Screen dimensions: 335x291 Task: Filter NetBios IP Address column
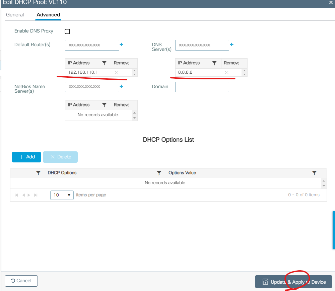[104, 105]
